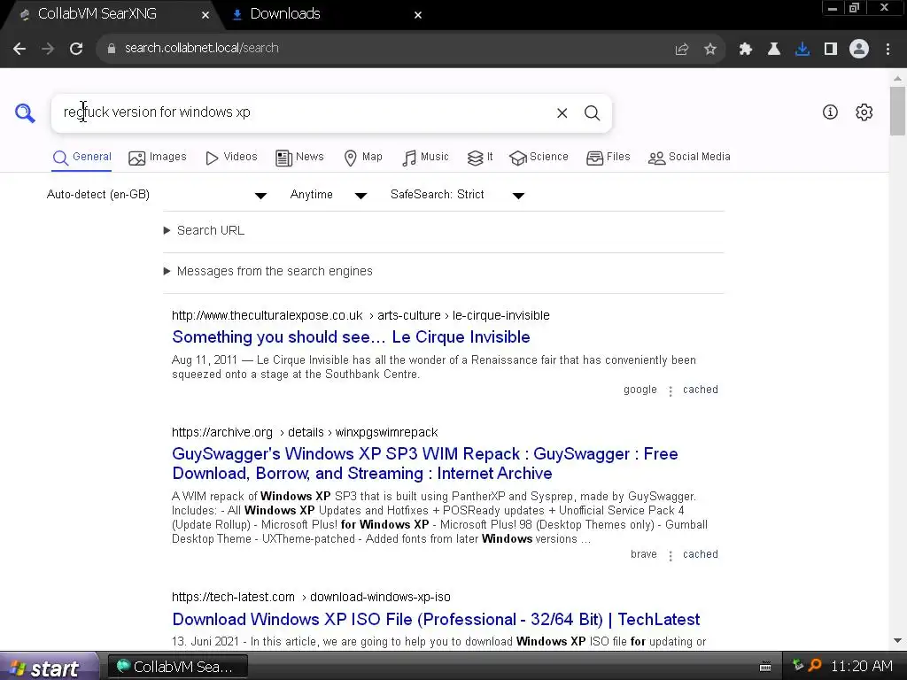This screenshot has width=907, height=680.
Task: Open the Windows Start menu
Action: (50, 667)
